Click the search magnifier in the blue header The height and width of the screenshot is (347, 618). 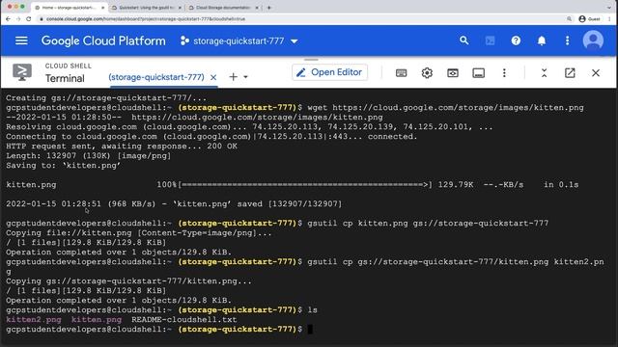(x=463, y=40)
